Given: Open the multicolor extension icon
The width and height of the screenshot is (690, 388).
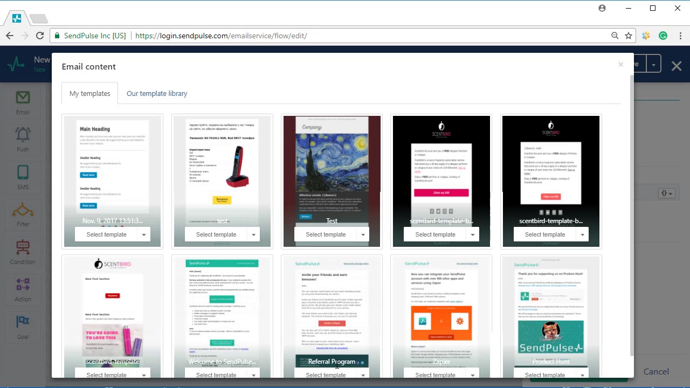Looking at the screenshot, I should (646, 36).
